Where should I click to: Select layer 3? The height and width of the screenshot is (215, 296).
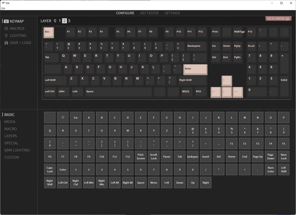[x=69, y=21]
